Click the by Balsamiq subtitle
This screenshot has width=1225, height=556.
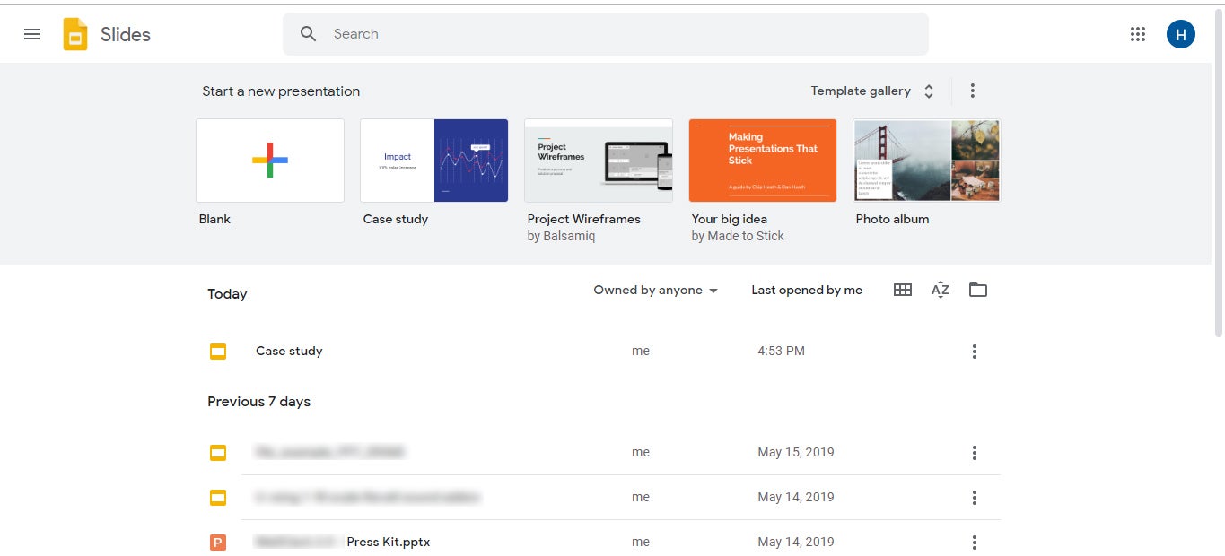(x=561, y=237)
